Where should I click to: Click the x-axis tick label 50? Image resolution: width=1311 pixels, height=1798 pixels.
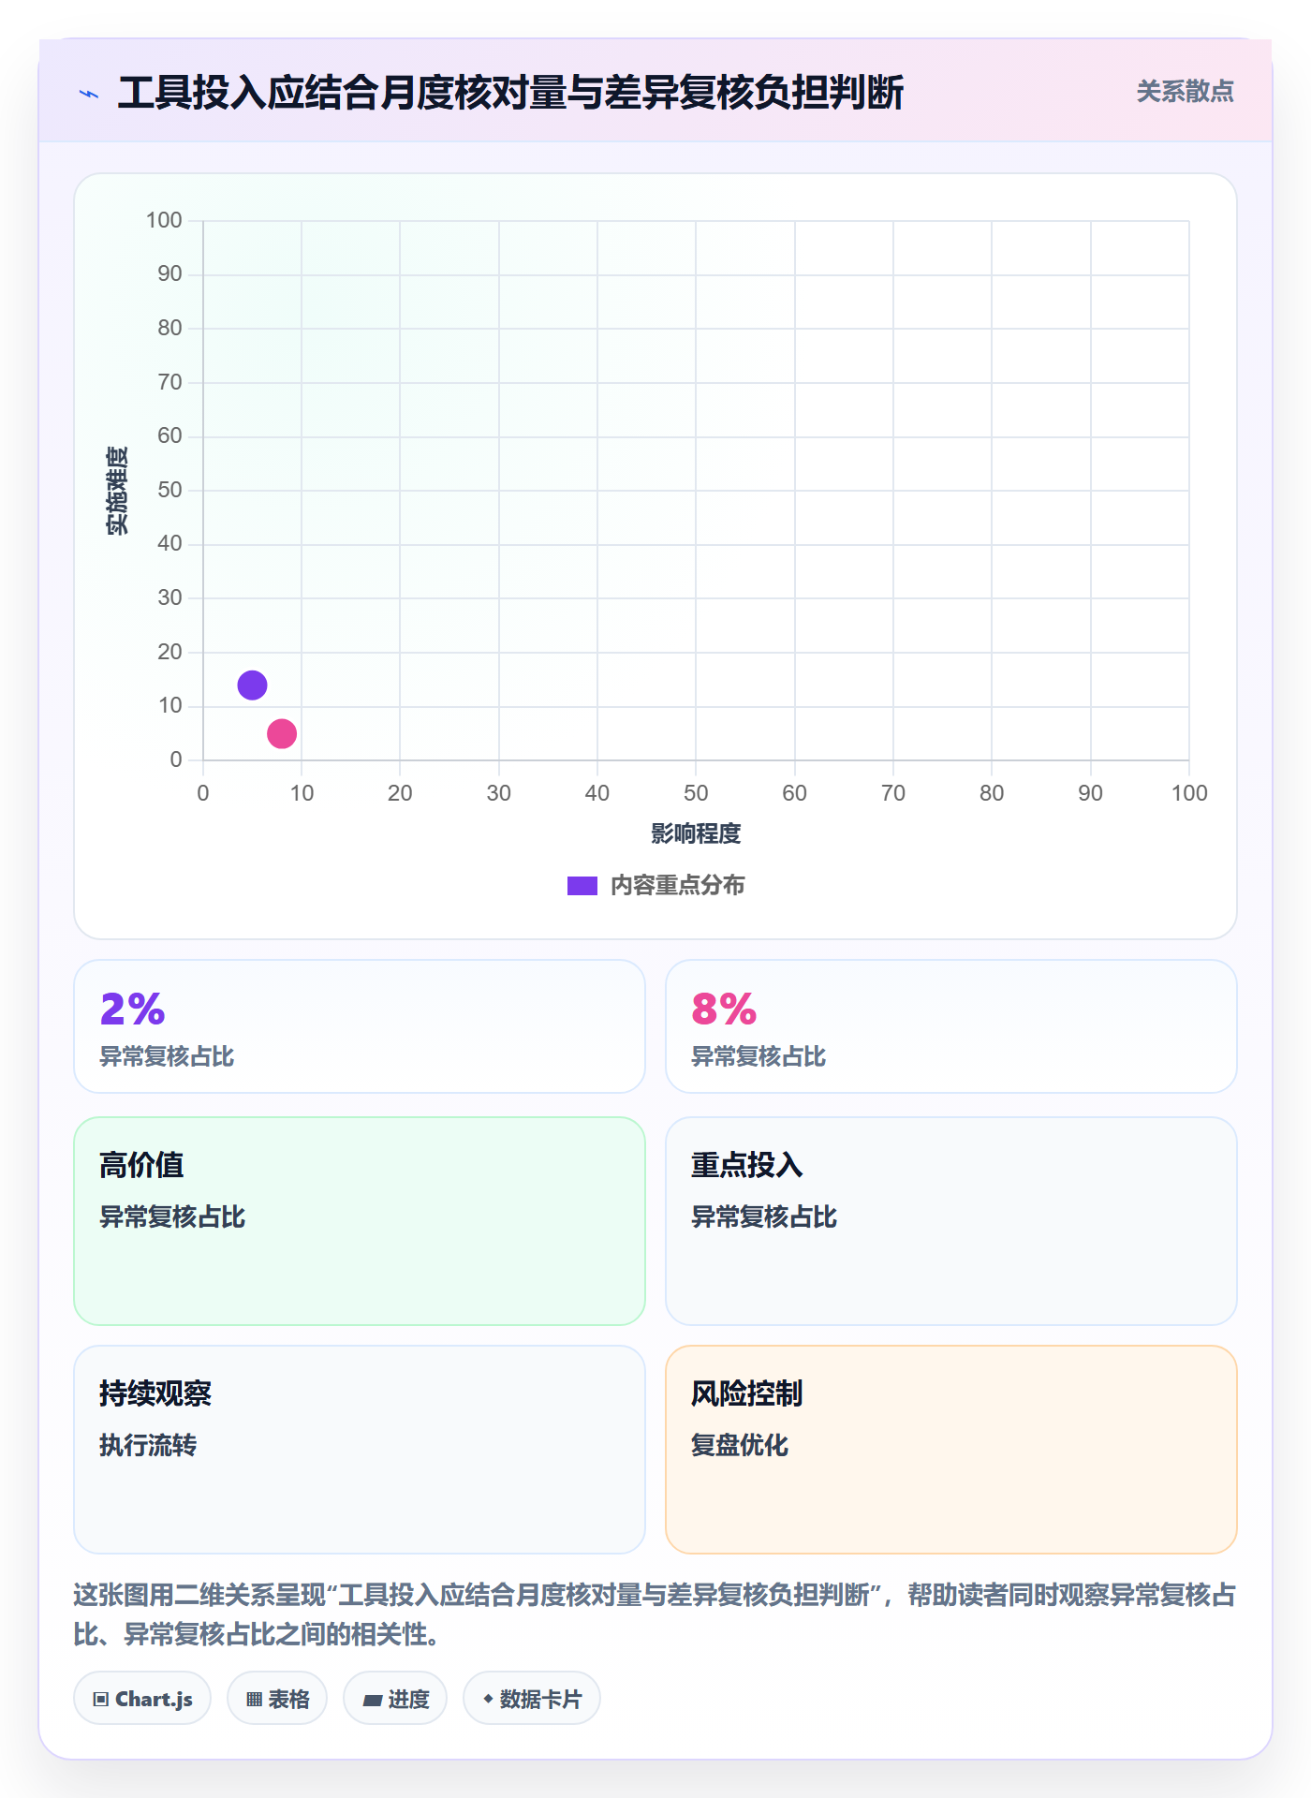pyautogui.click(x=696, y=793)
